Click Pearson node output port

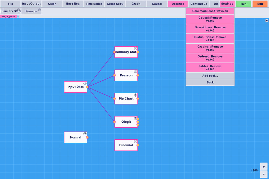pos(138,75)
